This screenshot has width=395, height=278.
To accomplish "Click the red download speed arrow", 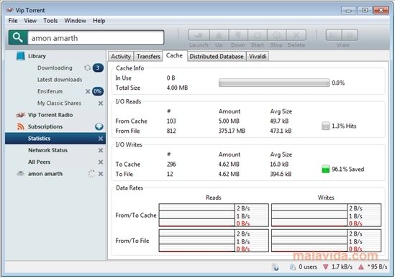I will [325, 267].
